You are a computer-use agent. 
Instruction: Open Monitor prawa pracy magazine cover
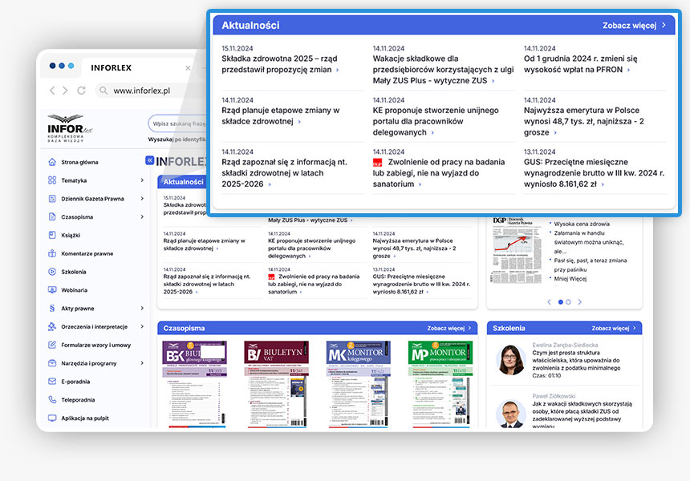click(x=440, y=383)
